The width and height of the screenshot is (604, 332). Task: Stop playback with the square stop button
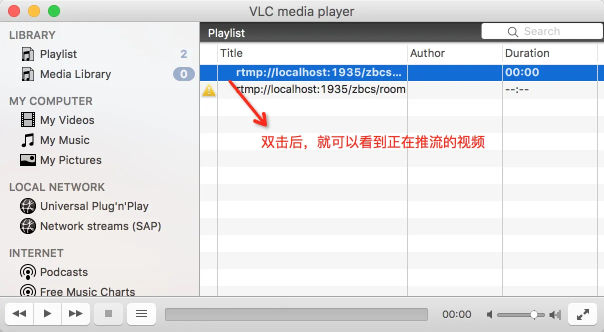[108, 313]
